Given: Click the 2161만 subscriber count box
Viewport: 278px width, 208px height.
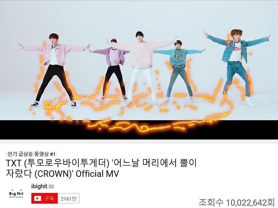Looking at the screenshot, I should tap(68, 198).
